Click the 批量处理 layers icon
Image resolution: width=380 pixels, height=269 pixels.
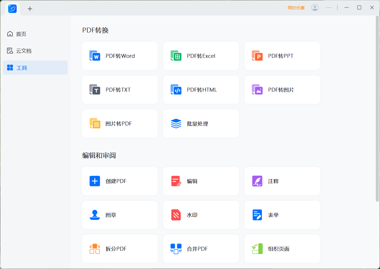pyautogui.click(x=176, y=124)
